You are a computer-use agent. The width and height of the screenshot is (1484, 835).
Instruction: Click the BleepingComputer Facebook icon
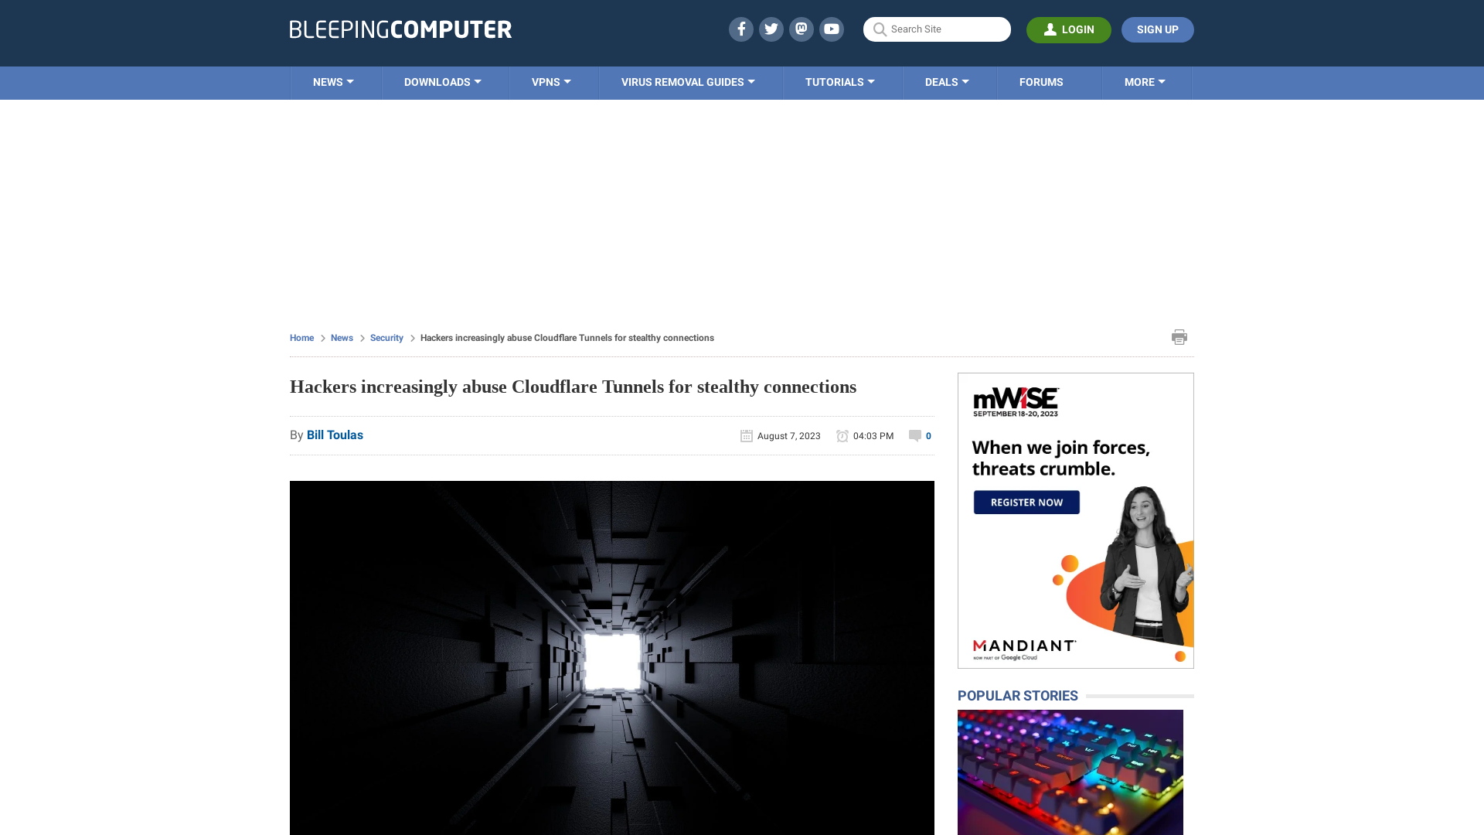point(741,29)
